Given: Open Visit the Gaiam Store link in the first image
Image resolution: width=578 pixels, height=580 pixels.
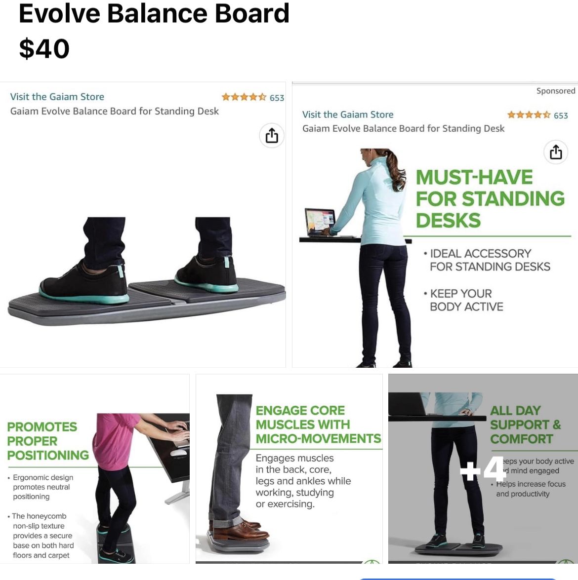Looking at the screenshot, I should tap(57, 97).
